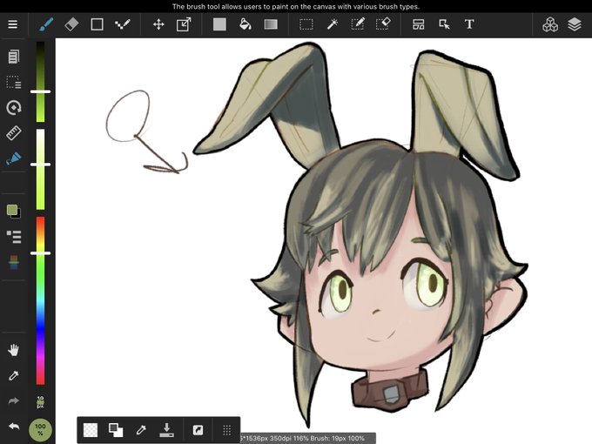Open the materials cubes panel
The height and width of the screenshot is (444, 592).
(550, 24)
